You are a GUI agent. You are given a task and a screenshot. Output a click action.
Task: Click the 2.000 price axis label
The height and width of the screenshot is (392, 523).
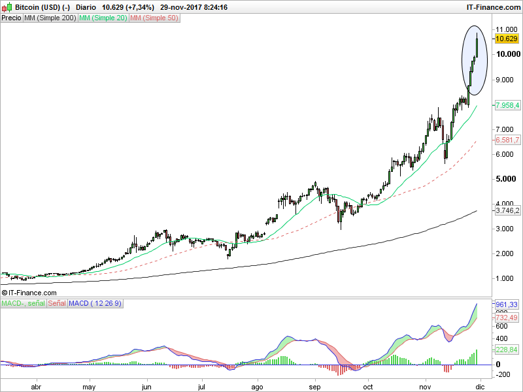pos(505,253)
